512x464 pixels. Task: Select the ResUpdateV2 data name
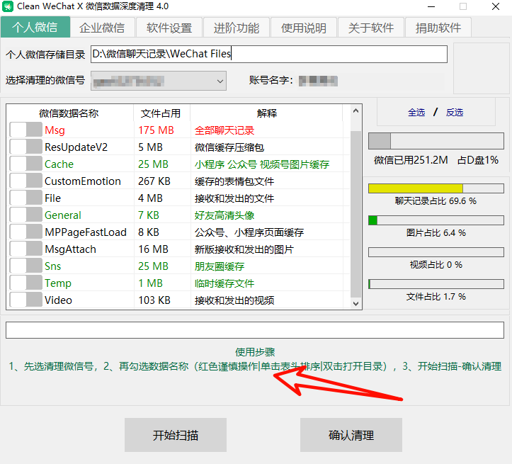76,147
